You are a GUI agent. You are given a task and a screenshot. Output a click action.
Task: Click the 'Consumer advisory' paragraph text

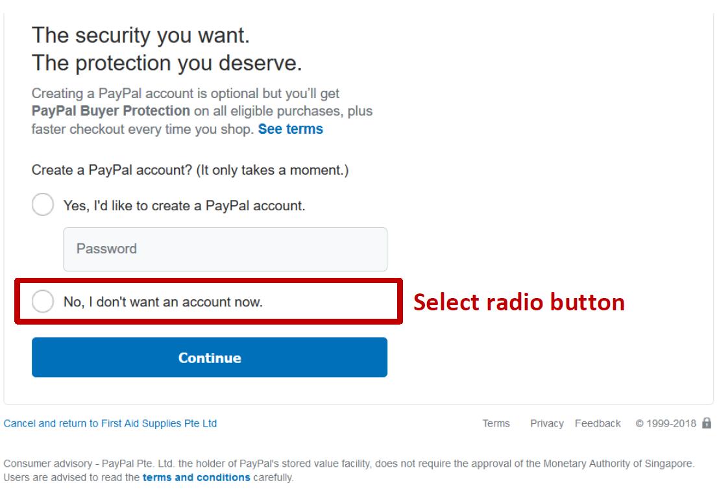(348, 470)
